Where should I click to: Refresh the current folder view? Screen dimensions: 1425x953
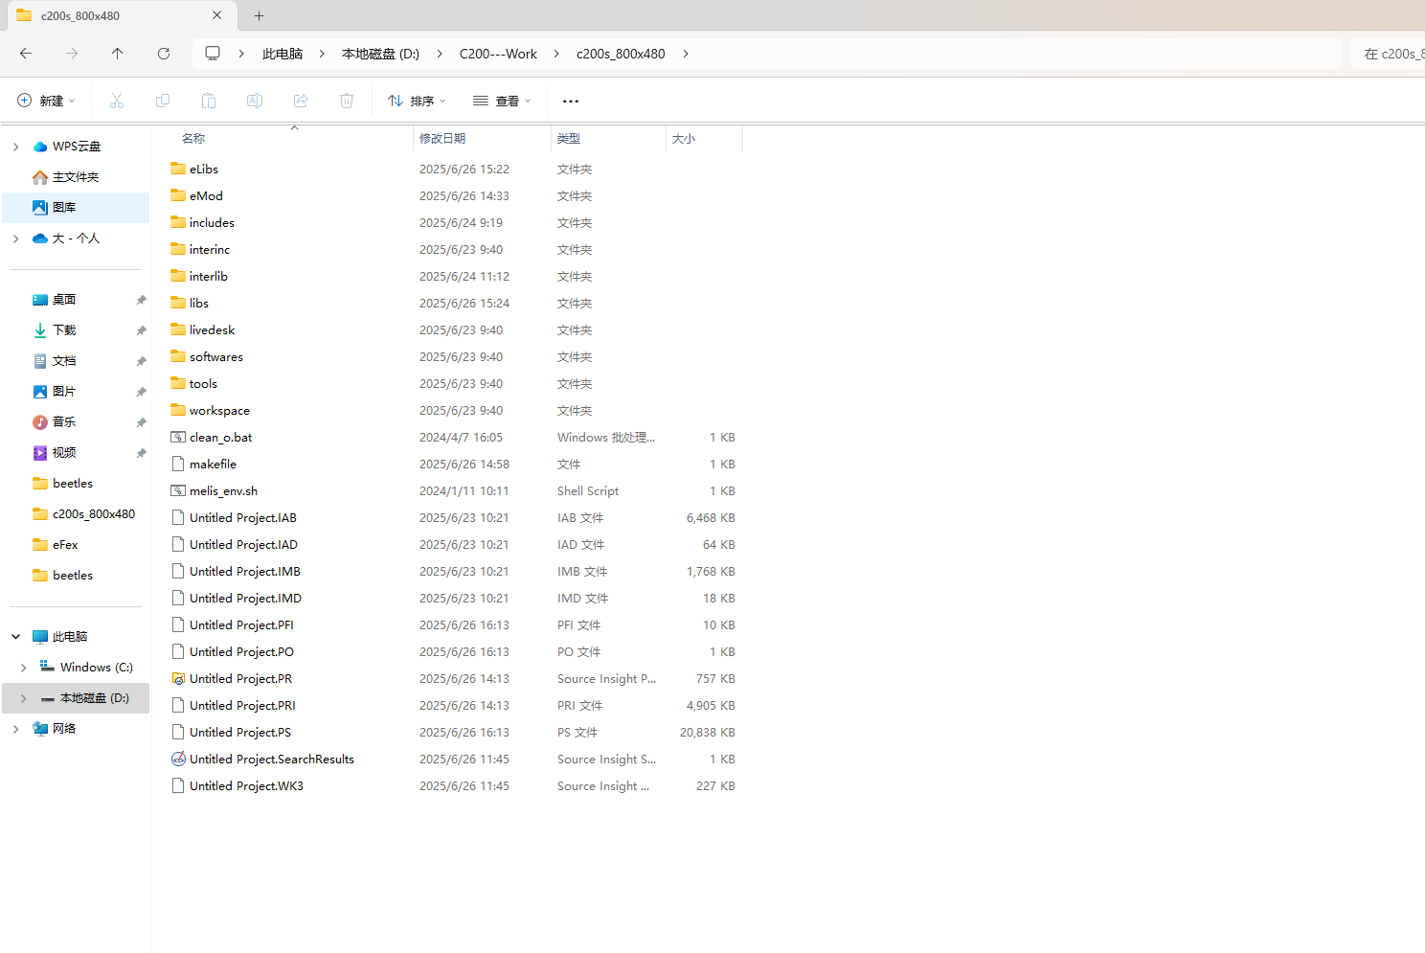pos(164,54)
